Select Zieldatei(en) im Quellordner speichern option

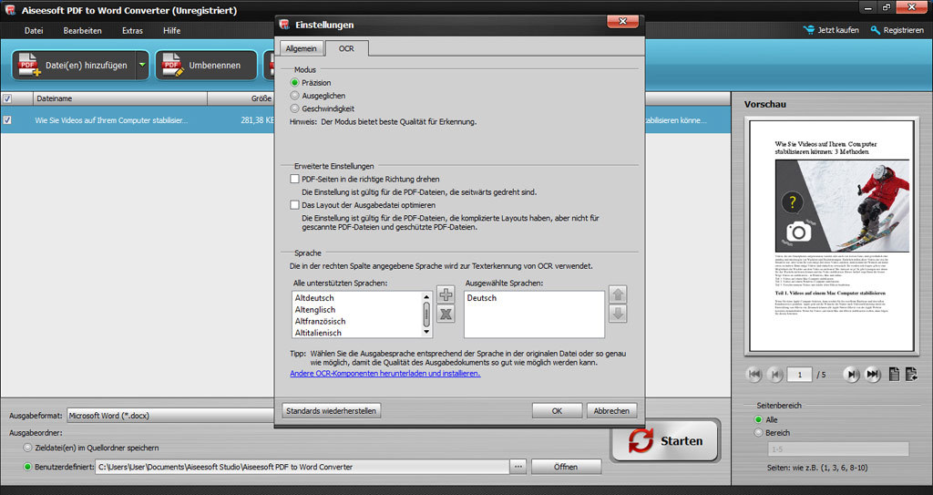27,448
